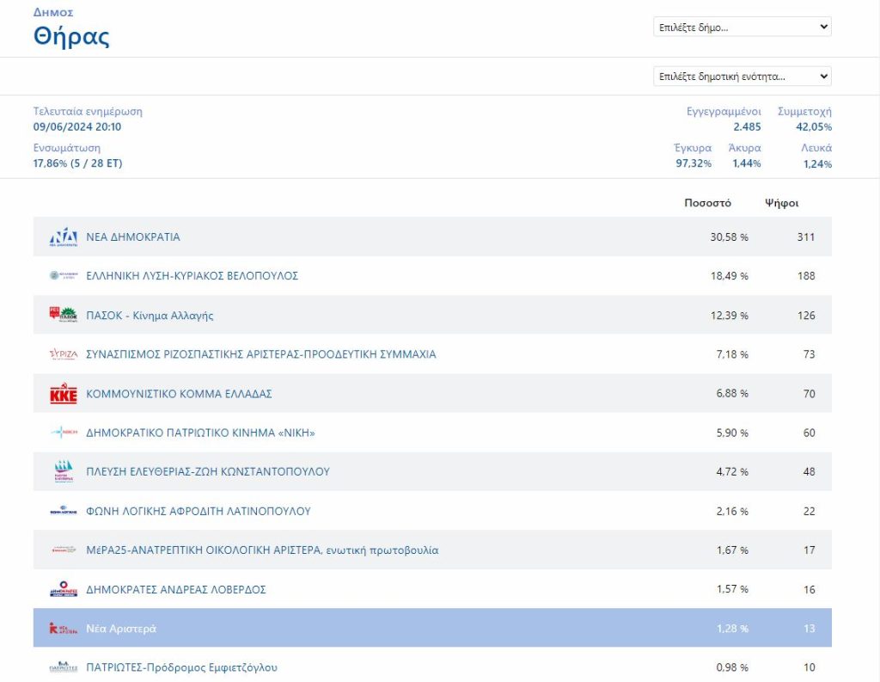The image size is (880, 682).
Task: Open ΣΥΝΑΣΠΙΣΜΟΣ ΡΙΖΟΣΠΑΣΤΙΚΗΣ ΑΡΙΣΤΕΡΑΣ party link
Action: click(x=261, y=354)
